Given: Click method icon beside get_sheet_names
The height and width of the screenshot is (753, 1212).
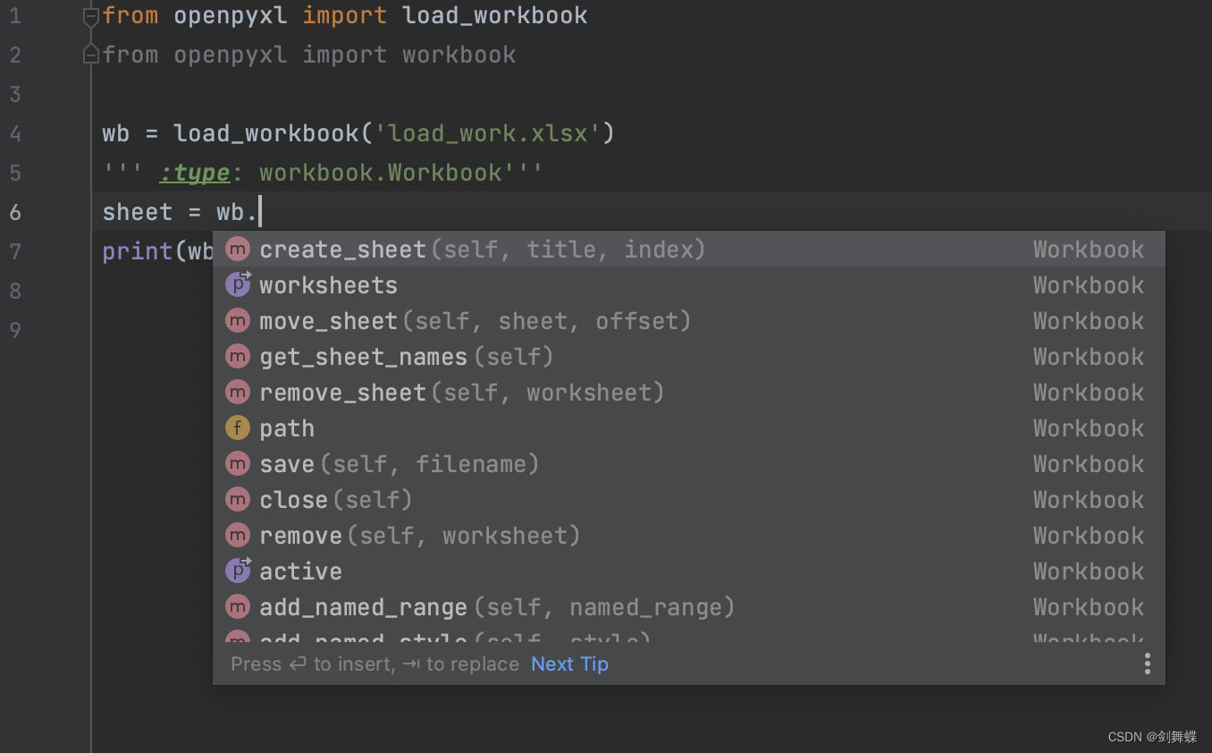Looking at the screenshot, I should click(237, 356).
